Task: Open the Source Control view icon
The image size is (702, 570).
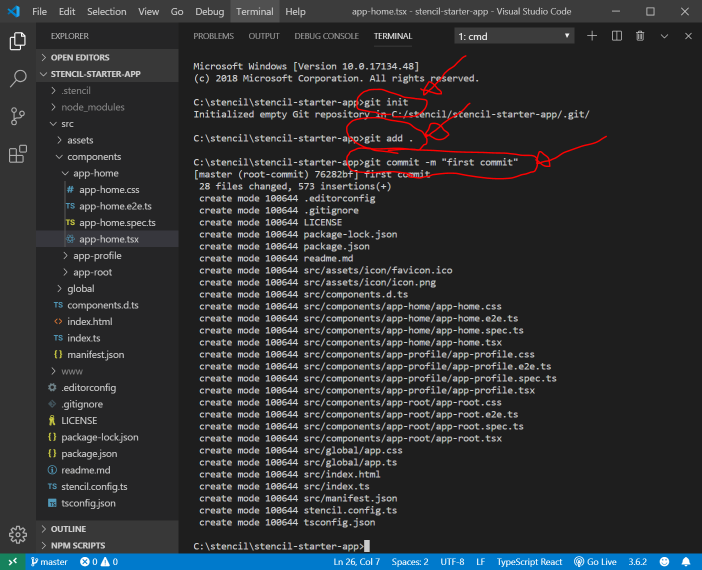Action: [x=17, y=116]
